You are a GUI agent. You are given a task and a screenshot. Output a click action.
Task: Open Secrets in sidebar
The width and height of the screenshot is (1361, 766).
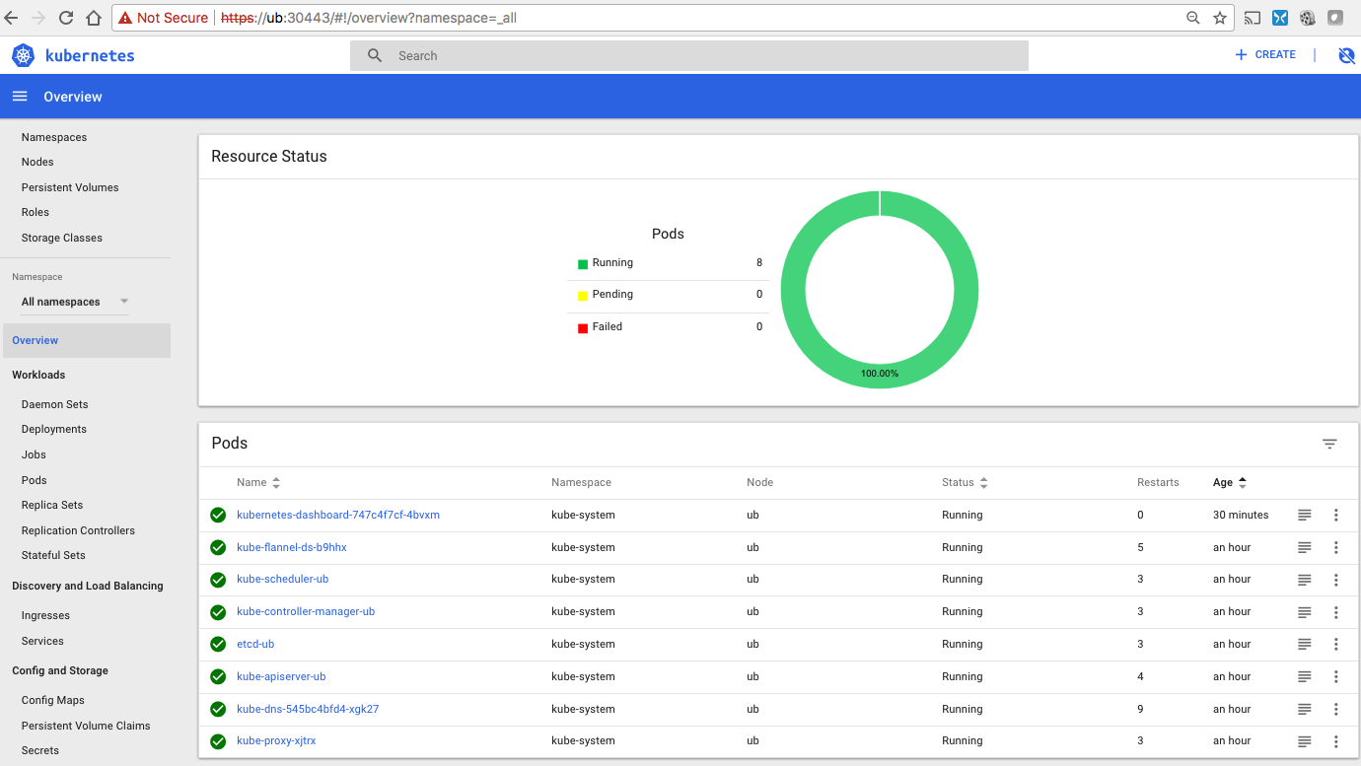[x=40, y=750]
